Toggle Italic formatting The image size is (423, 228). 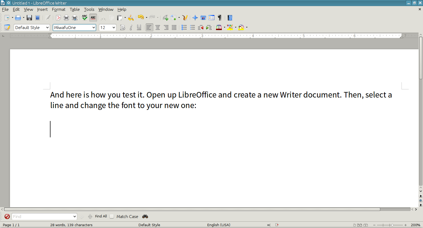[x=131, y=27]
